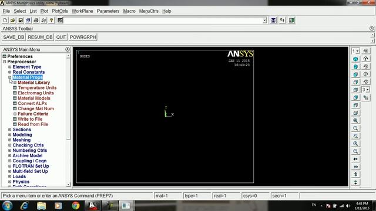
Task: Collapse the ANSYS Main Menu panel button
Action: 68,49
